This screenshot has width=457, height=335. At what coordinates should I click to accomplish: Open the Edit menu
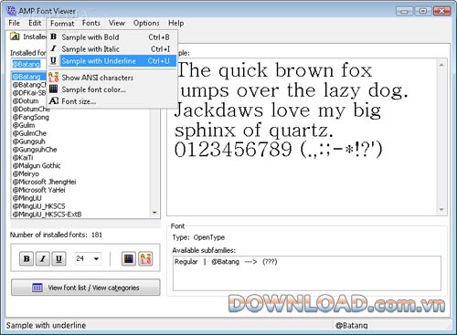click(x=35, y=23)
